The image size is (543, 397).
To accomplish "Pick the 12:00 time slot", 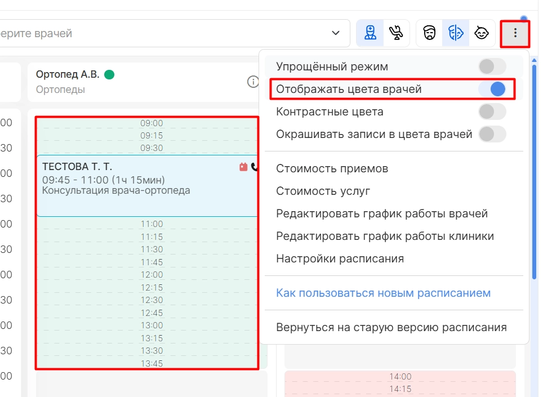I will (x=152, y=274).
